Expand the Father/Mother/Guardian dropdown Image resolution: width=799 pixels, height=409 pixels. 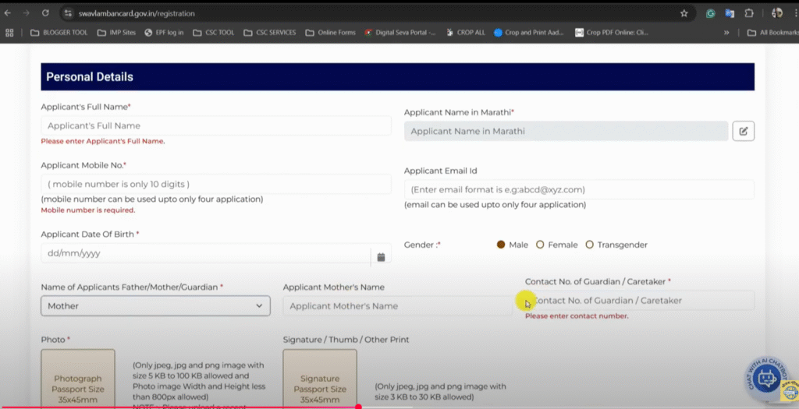pos(155,306)
